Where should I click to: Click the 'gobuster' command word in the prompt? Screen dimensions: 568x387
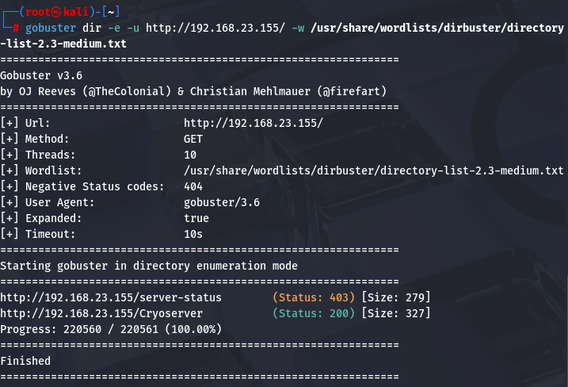click(51, 28)
